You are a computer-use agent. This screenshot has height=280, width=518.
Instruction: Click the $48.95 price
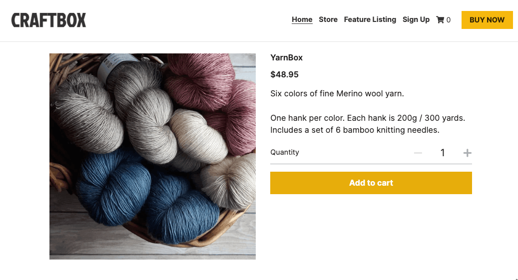(x=285, y=75)
